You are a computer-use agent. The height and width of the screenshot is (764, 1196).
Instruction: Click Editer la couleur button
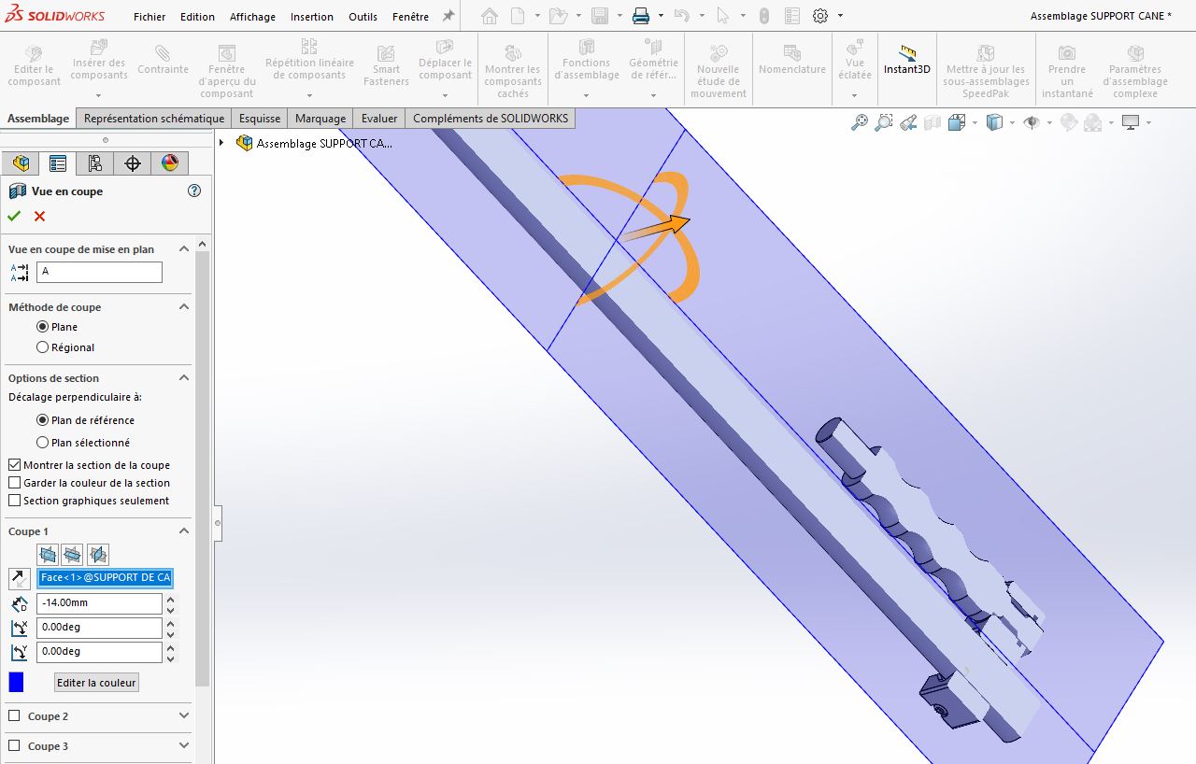[x=96, y=683]
